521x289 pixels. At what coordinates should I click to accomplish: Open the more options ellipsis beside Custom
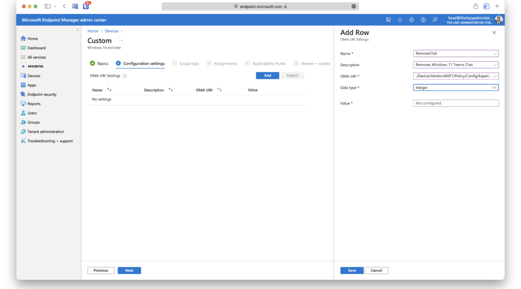pyautogui.click(x=121, y=41)
